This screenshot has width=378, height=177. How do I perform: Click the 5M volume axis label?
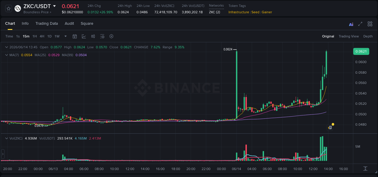coord(358,146)
